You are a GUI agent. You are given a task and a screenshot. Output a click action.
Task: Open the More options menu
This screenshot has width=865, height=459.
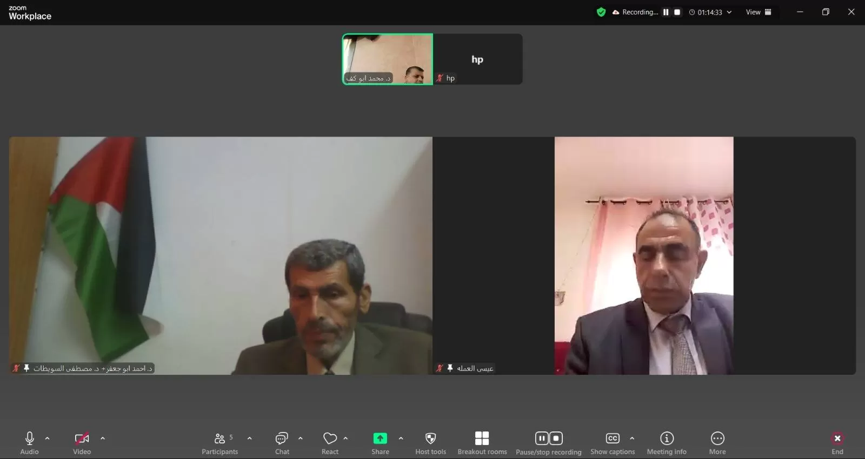click(x=717, y=443)
